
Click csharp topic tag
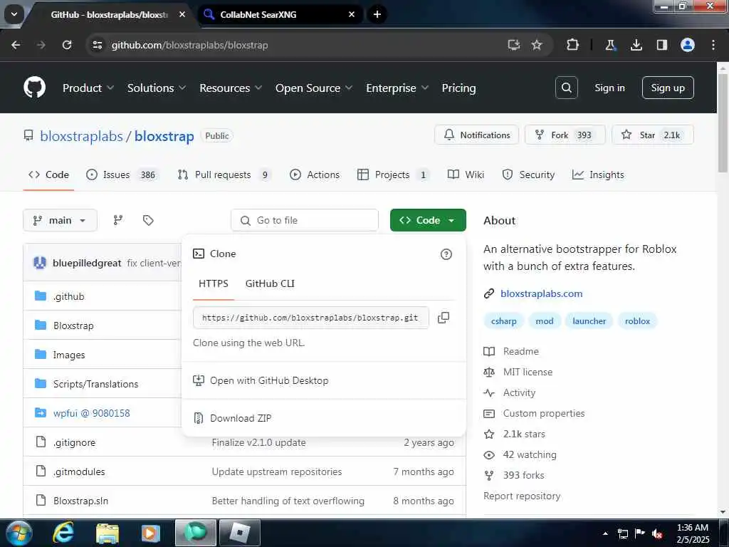click(x=503, y=321)
